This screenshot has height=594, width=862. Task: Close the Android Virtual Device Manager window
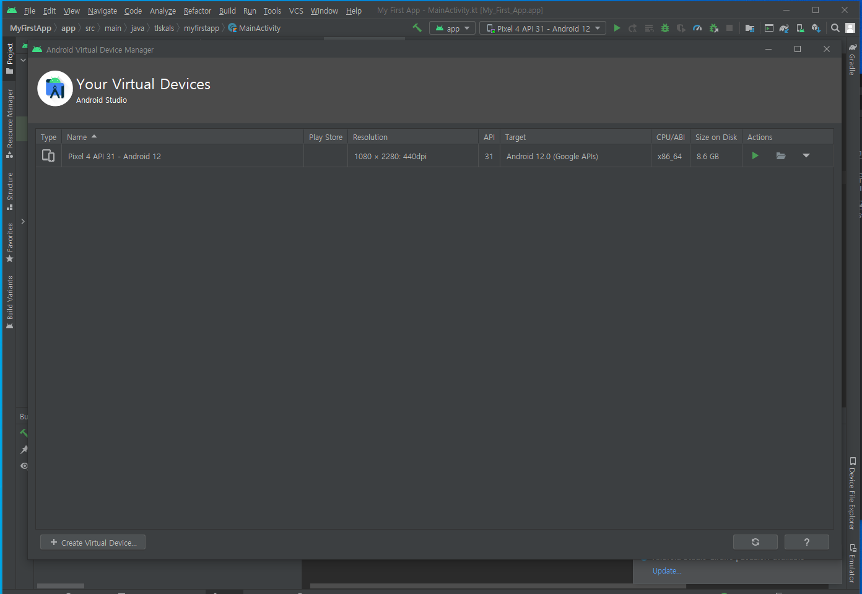[826, 49]
